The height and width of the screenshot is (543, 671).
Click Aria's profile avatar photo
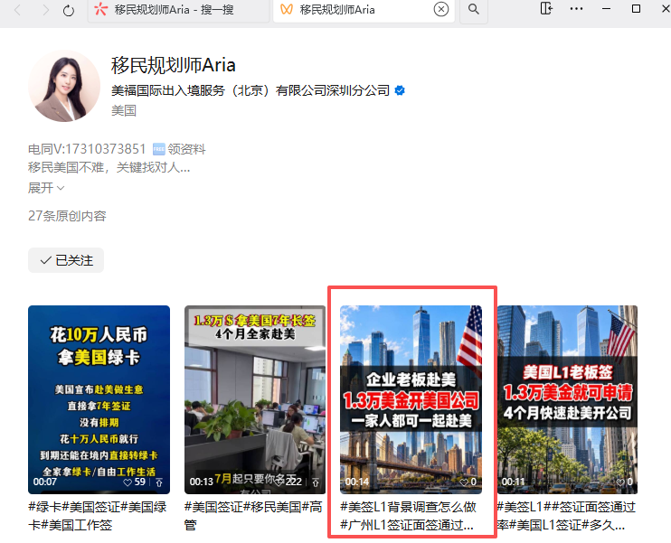[64, 86]
